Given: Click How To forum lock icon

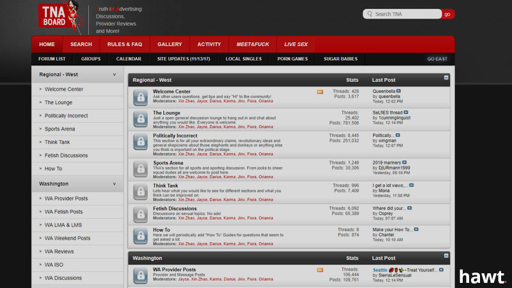Looking at the screenshot, I should point(141,236).
